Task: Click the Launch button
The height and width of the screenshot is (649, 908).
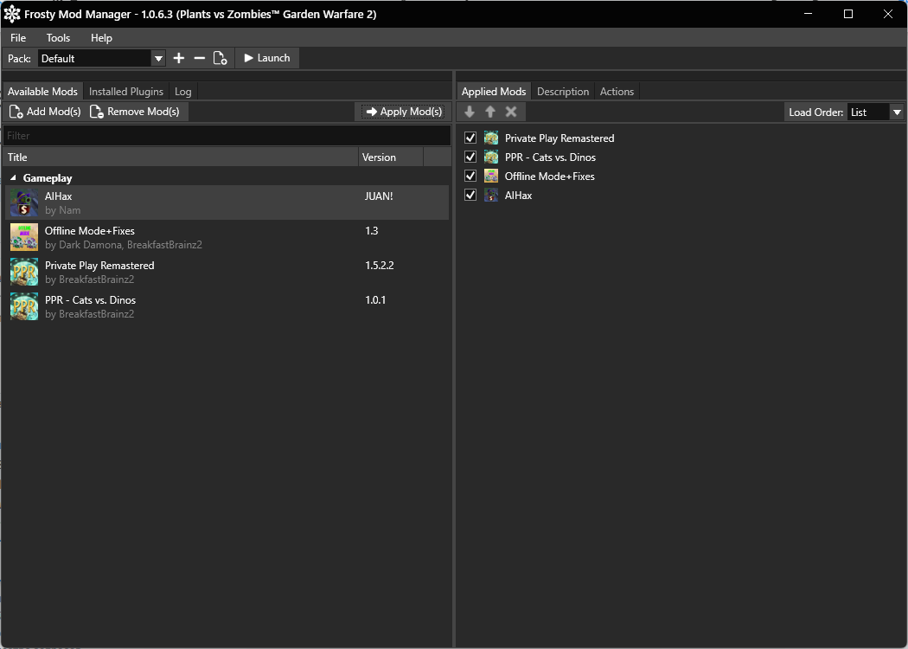Action: pos(267,58)
